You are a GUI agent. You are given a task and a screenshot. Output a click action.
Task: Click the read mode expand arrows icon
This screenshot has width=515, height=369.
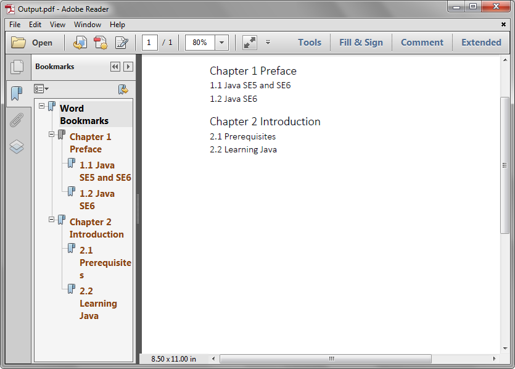(250, 43)
